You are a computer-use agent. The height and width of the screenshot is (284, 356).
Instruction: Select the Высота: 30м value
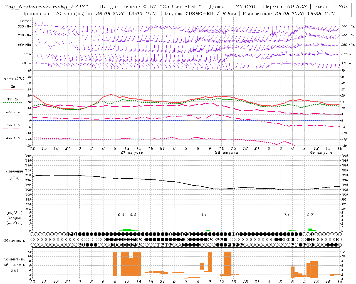click(x=331, y=7)
